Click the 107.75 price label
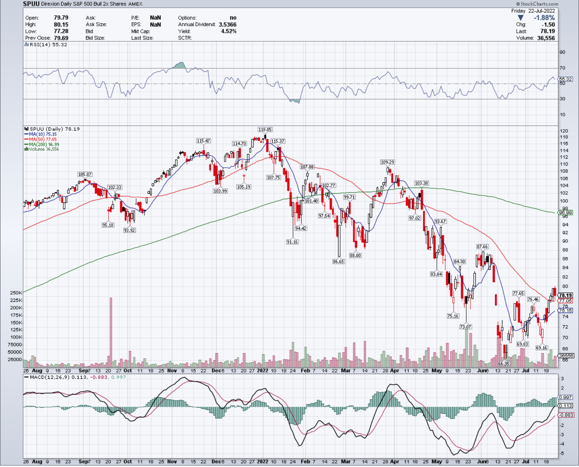 point(273,177)
